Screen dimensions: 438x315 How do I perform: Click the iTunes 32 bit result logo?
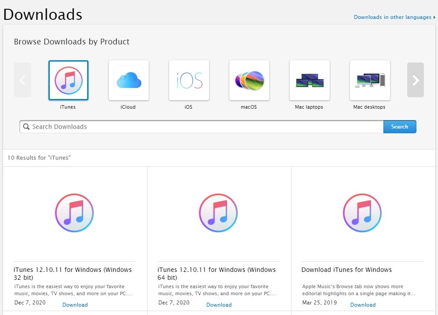point(74,213)
